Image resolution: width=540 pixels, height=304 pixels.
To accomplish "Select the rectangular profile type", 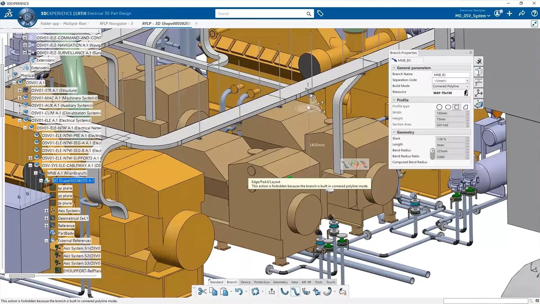I will pyautogui.click(x=457, y=107).
